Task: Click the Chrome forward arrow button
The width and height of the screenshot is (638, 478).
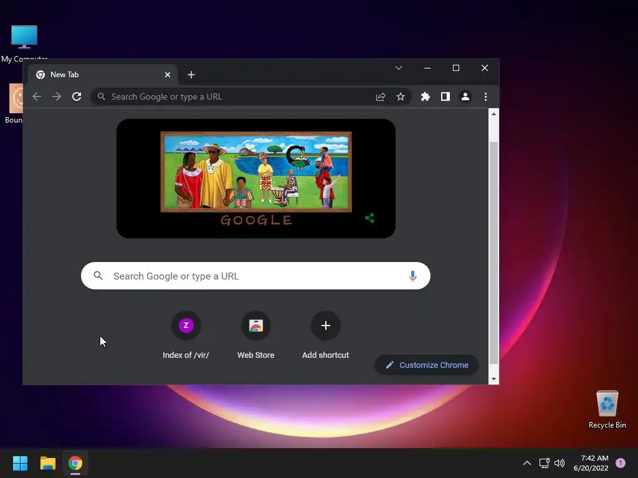Action: click(57, 96)
